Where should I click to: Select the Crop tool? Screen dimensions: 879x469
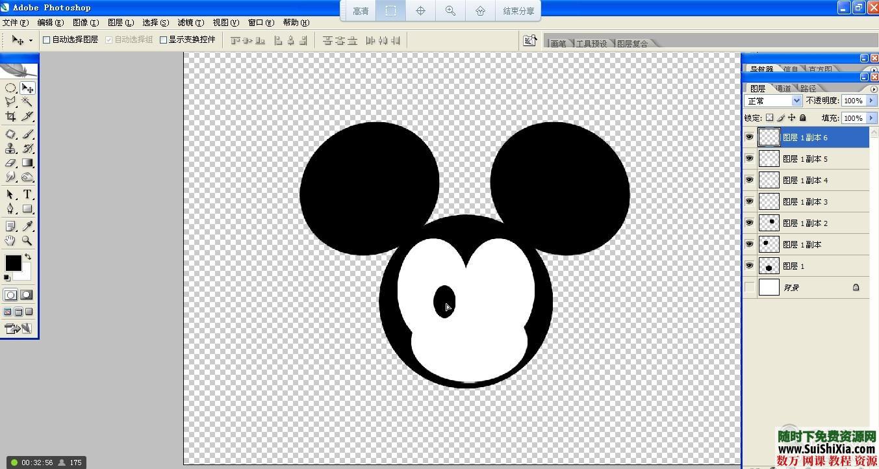point(10,116)
